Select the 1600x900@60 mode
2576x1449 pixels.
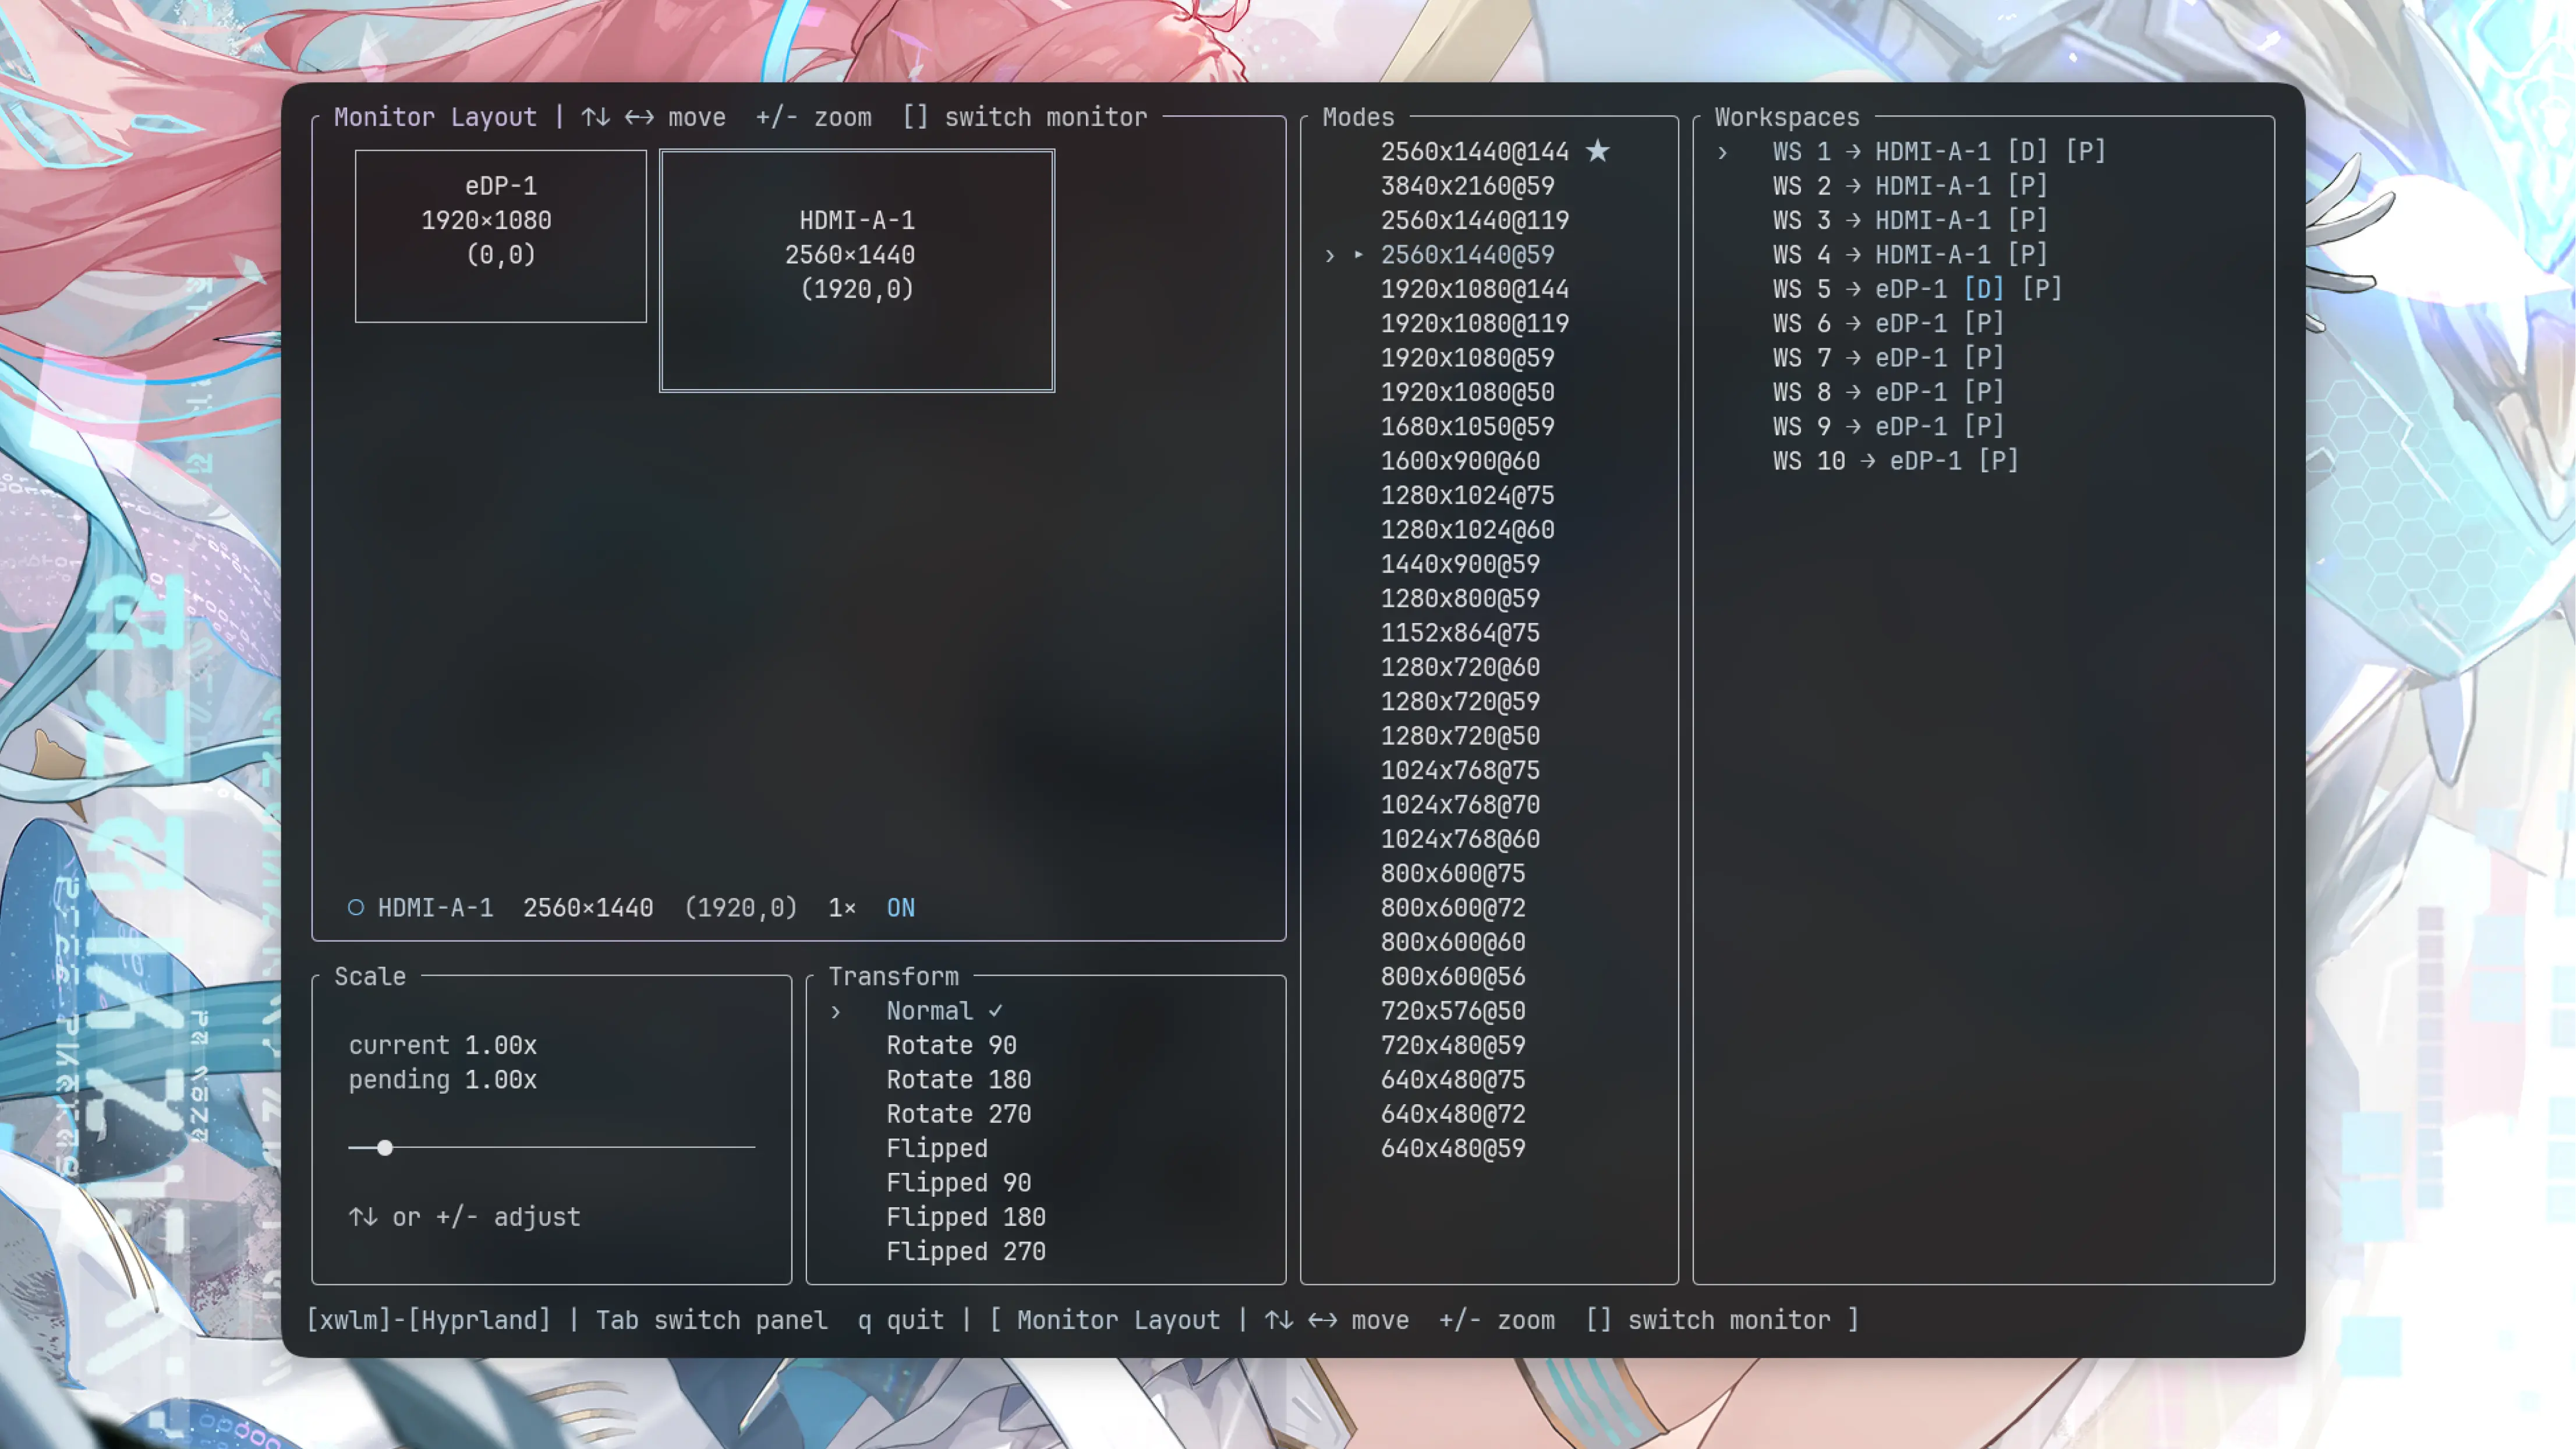click(x=1461, y=461)
